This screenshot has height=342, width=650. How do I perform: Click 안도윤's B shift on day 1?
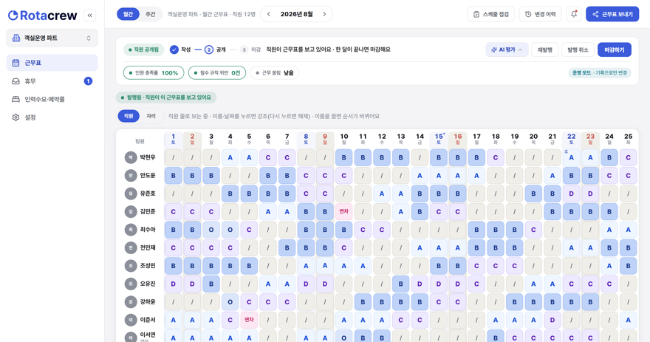[174, 176]
